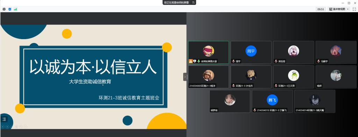Click the slide title 以诚为本·以信立人
This screenshot has height=137, width=358.
(93, 67)
